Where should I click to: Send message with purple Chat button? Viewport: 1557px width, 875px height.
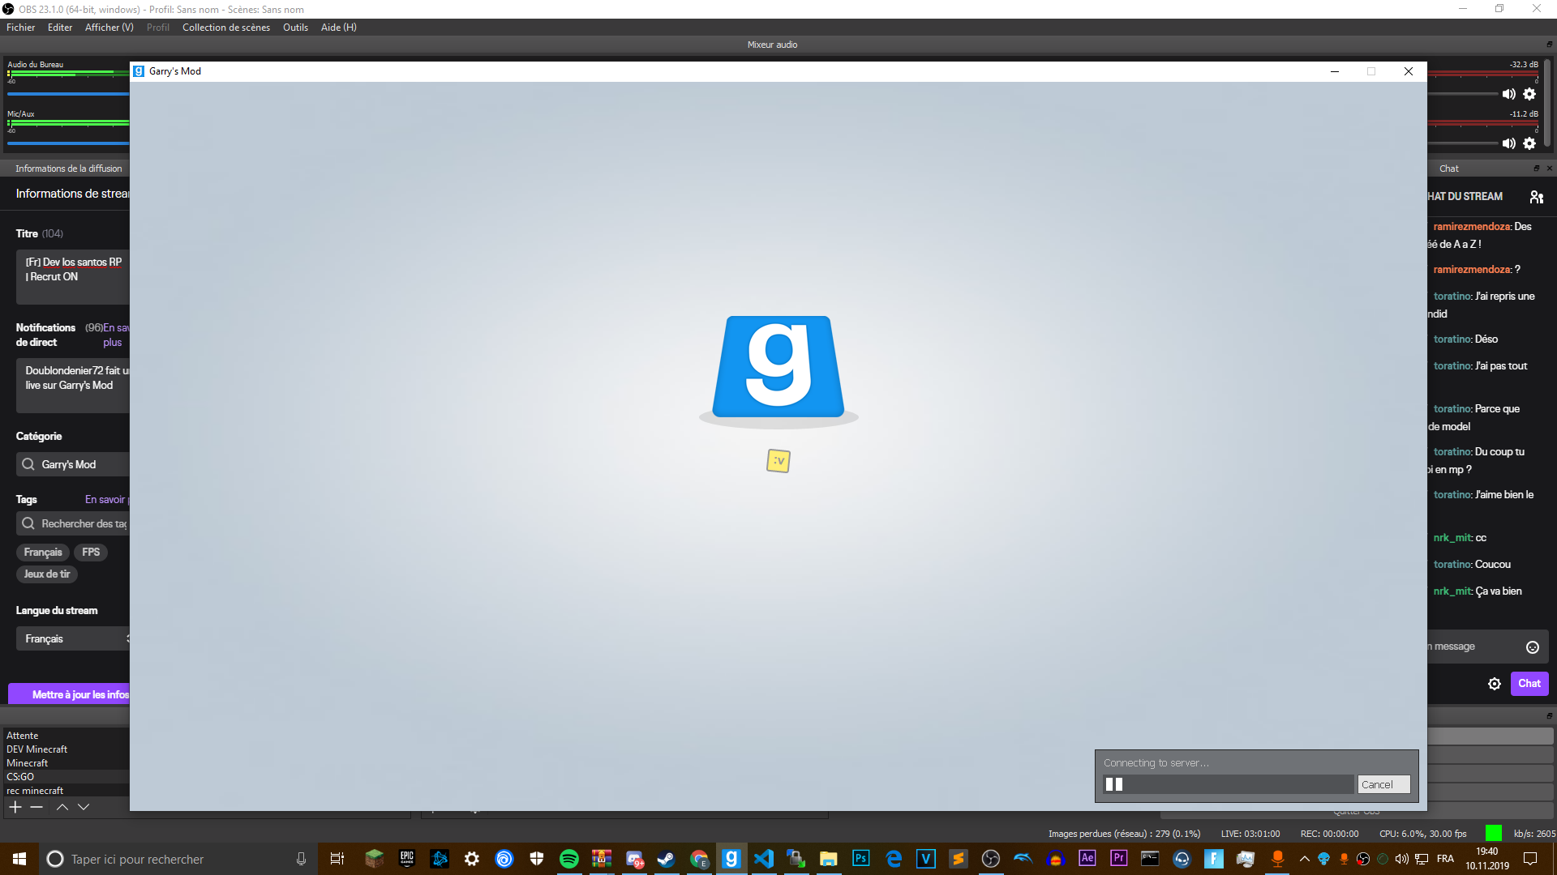1529,684
